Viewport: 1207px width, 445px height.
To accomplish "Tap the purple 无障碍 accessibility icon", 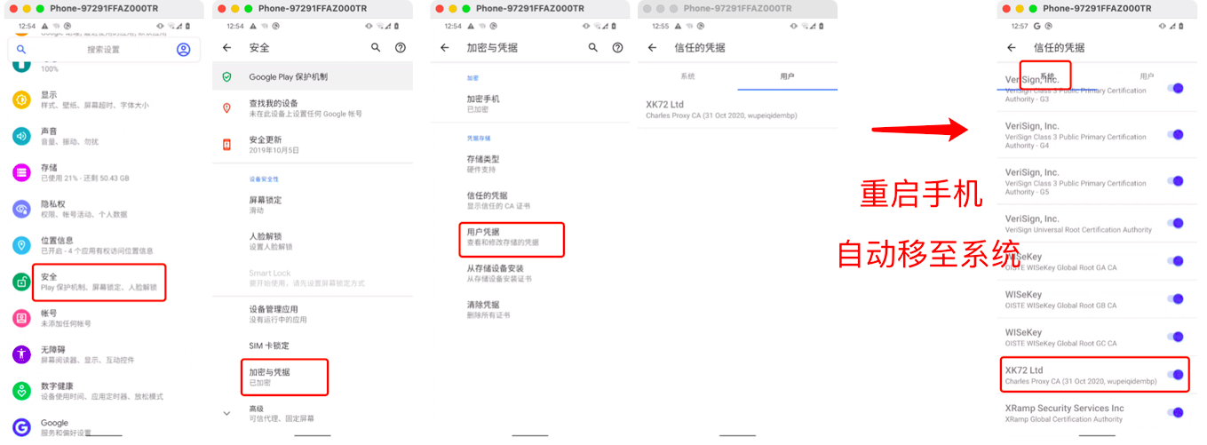I will [21, 354].
